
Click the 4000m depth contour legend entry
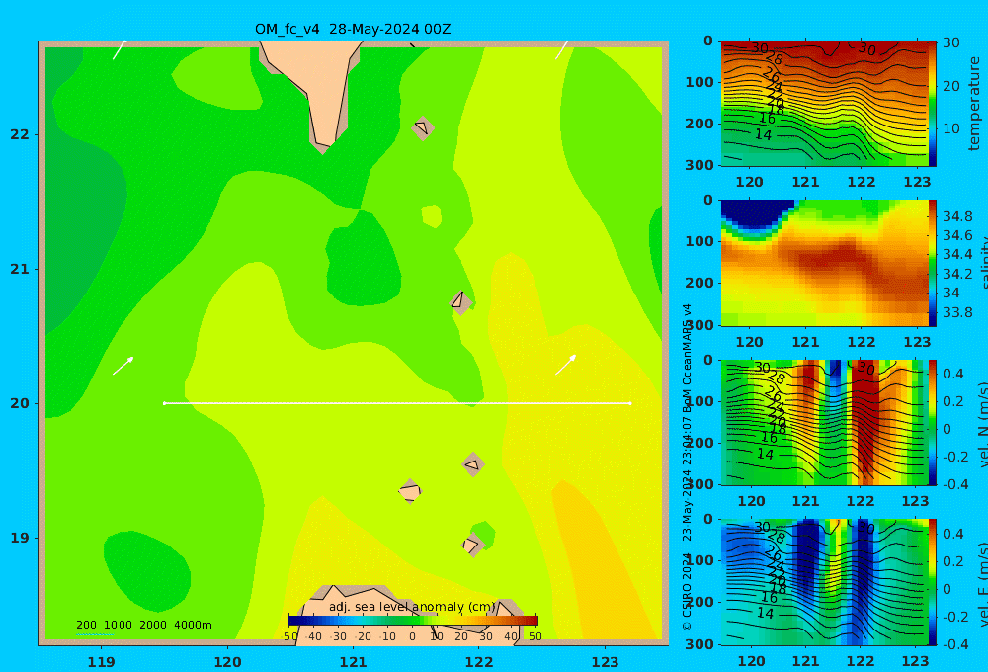coord(193,625)
